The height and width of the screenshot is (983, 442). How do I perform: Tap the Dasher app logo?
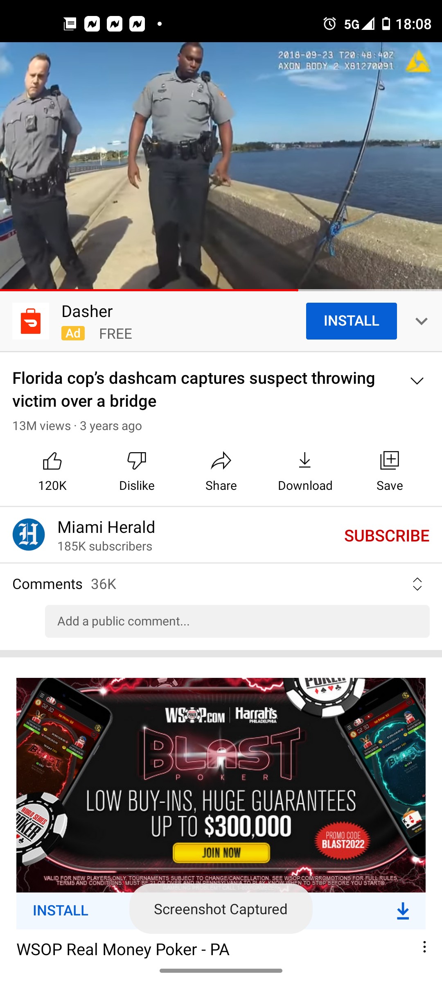pyautogui.click(x=31, y=321)
